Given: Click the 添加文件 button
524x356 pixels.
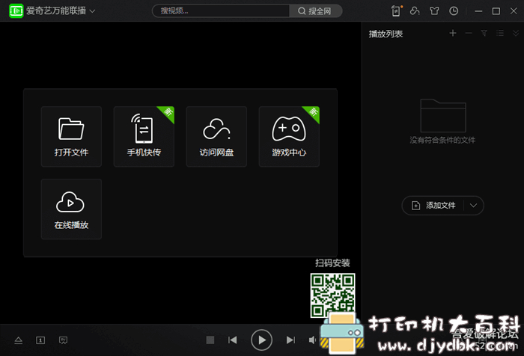Looking at the screenshot, I should [x=433, y=206].
